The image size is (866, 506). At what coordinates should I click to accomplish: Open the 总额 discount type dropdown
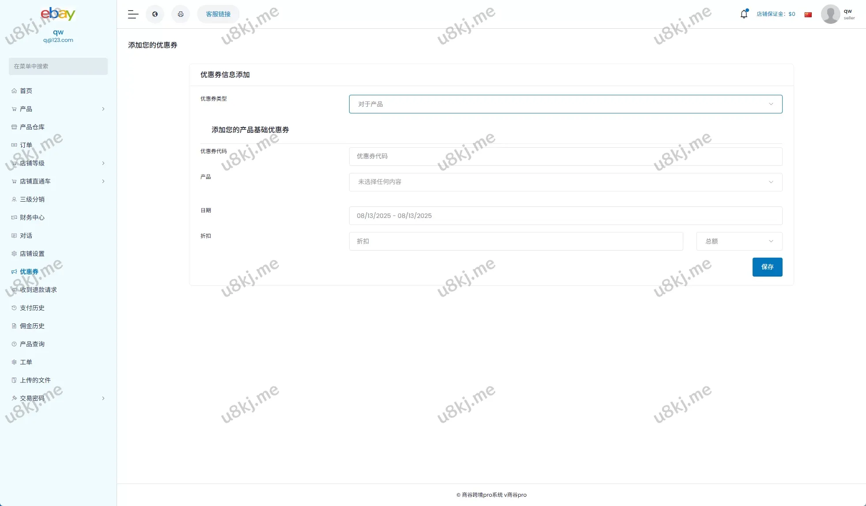739,241
